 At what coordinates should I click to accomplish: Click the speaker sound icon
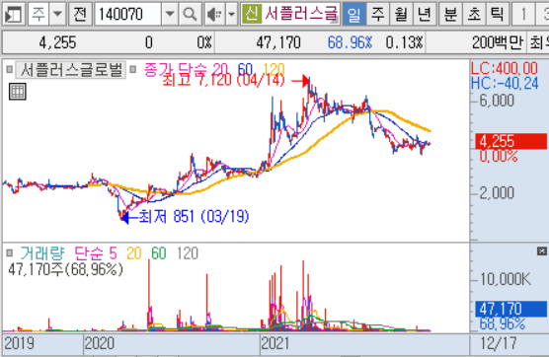point(214,14)
